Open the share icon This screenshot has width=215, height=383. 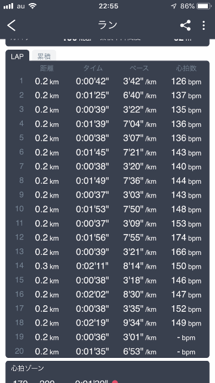coord(185,25)
